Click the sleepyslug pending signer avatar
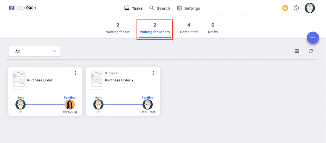 click(70, 104)
